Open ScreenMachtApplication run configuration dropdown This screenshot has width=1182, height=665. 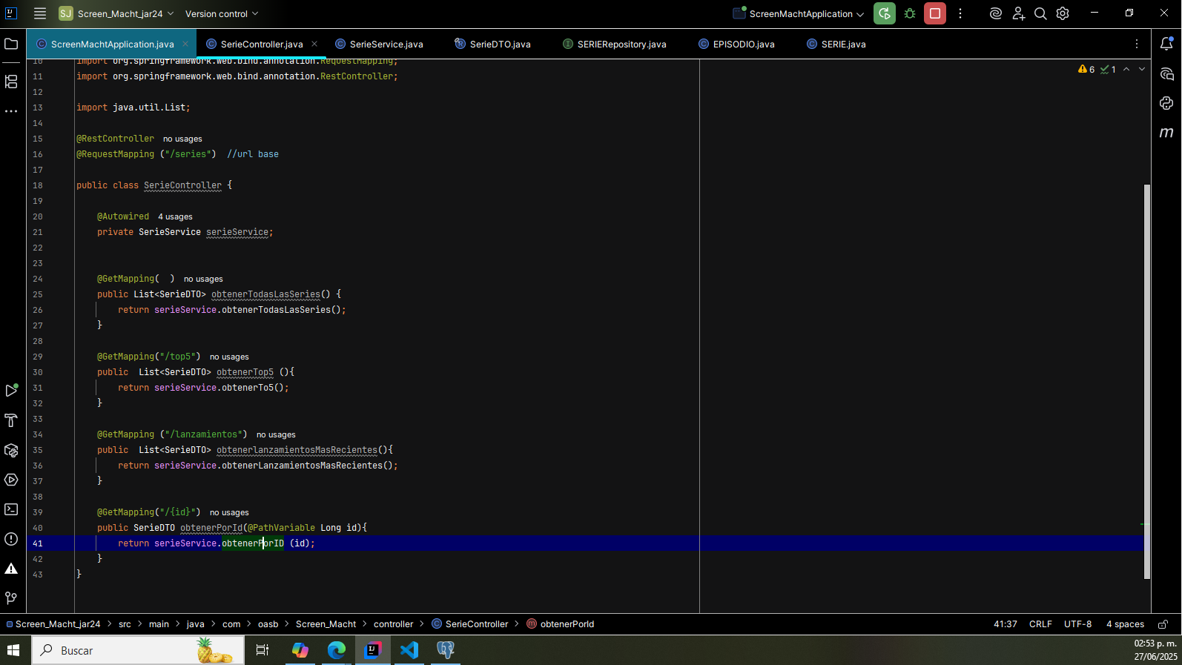pos(799,13)
